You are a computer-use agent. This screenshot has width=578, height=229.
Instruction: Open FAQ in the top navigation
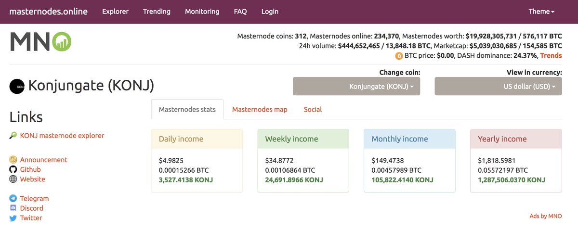[x=240, y=12]
